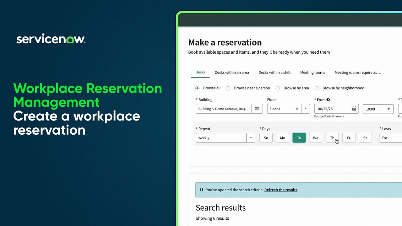Select Browse by neighborhood
Screen dimensions: 402x226
tap(317, 88)
